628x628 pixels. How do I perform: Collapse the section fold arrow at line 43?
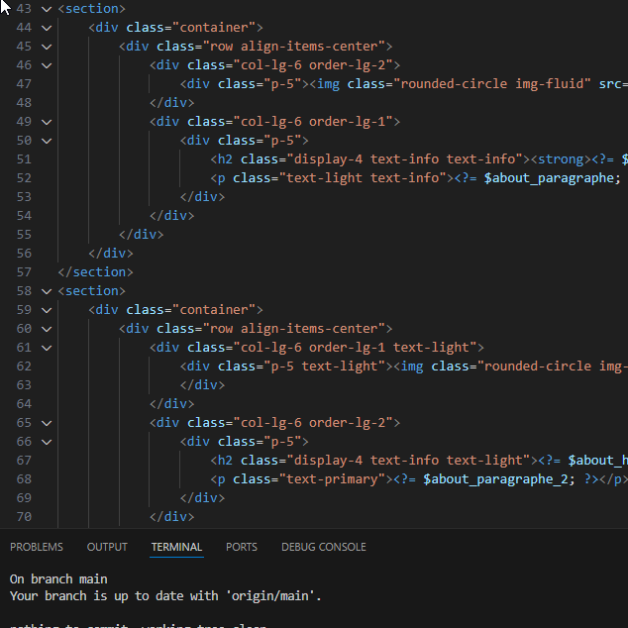click(47, 9)
